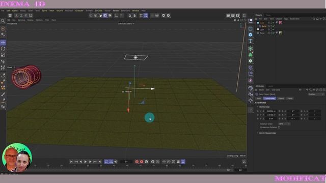Record active objects keyframe button
Image resolution: width=326 pixels, height=183 pixels.
coord(137,162)
